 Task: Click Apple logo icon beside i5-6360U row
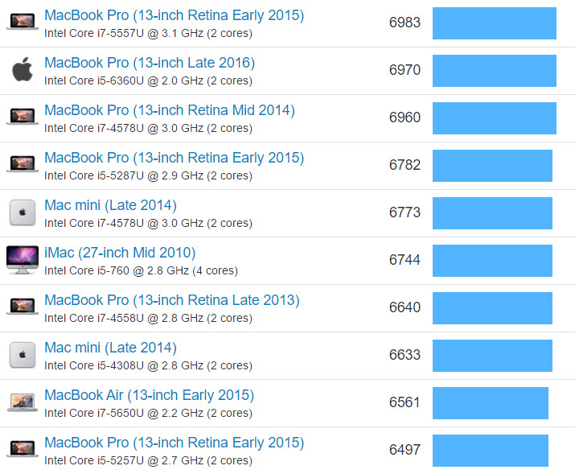(x=23, y=69)
